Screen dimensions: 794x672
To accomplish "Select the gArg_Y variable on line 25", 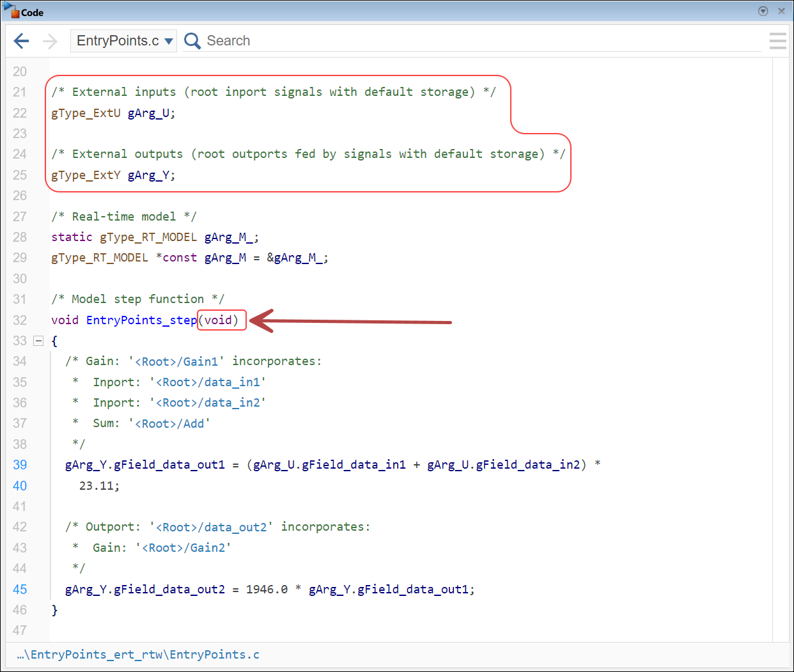I will click(150, 175).
